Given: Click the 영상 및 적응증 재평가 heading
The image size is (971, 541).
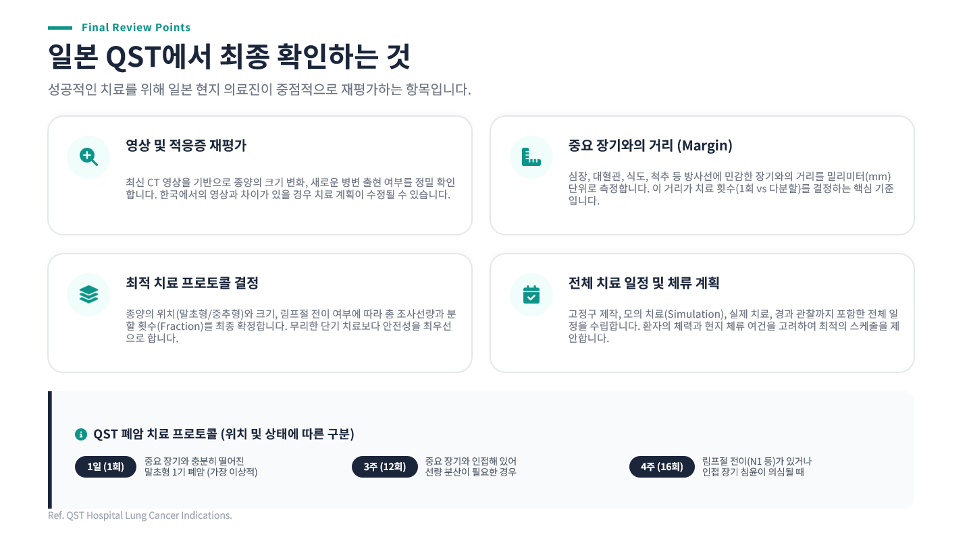Looking at the screenshot, I should pos(186,146).
